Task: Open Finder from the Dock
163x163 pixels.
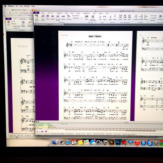Action: (55, 142)
